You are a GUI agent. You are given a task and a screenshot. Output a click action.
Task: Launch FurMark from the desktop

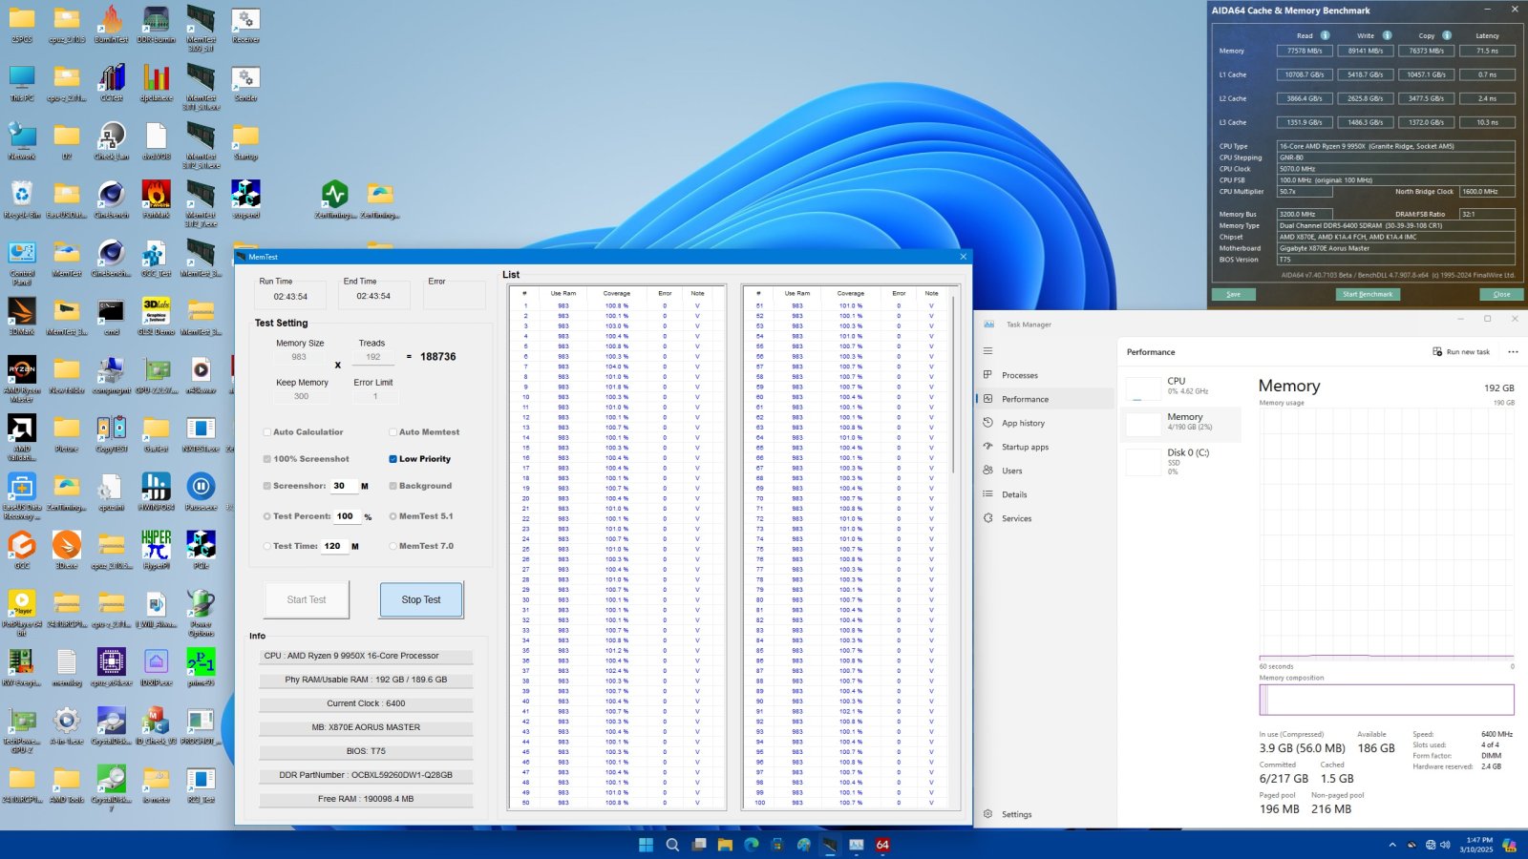click(x=156, y=200)
